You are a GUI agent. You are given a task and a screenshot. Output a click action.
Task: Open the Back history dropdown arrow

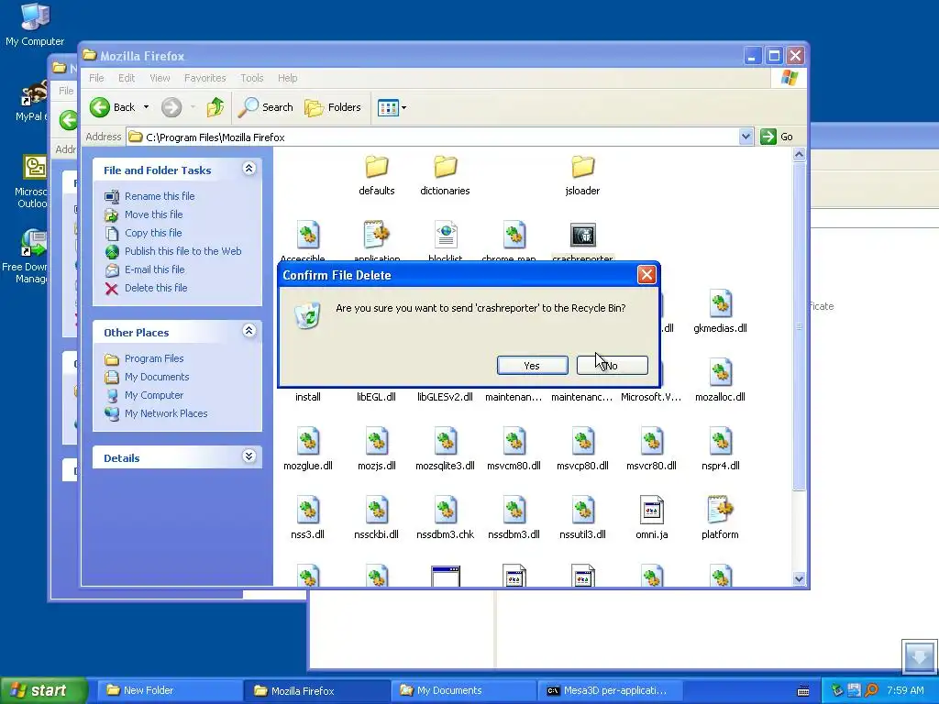[146, 108]
